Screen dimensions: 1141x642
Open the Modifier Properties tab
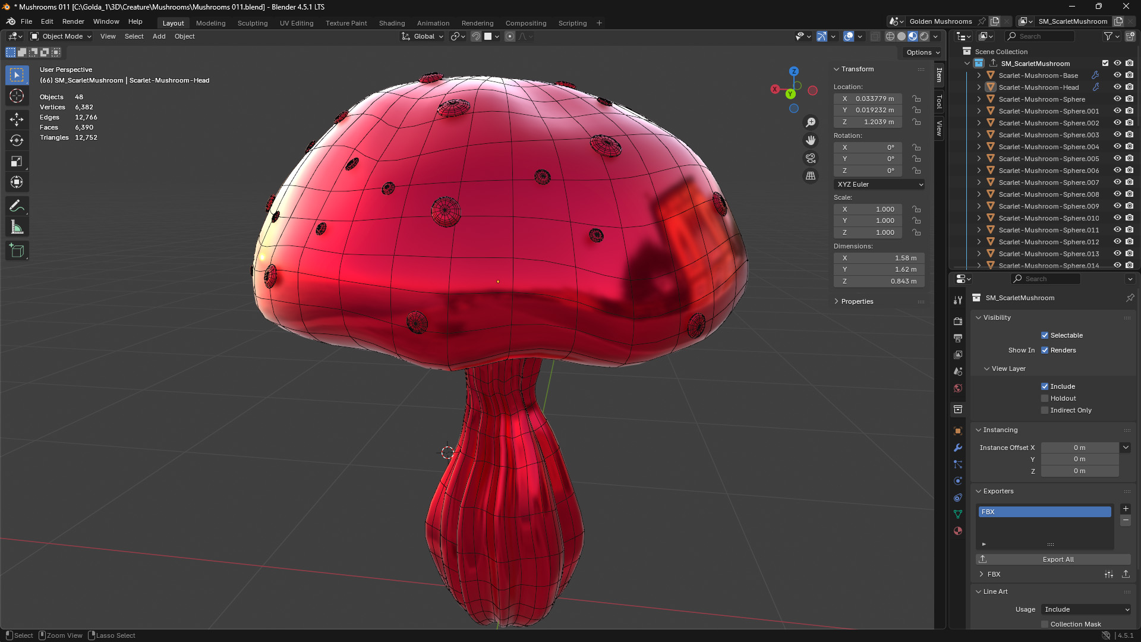[x=958, y=448]
